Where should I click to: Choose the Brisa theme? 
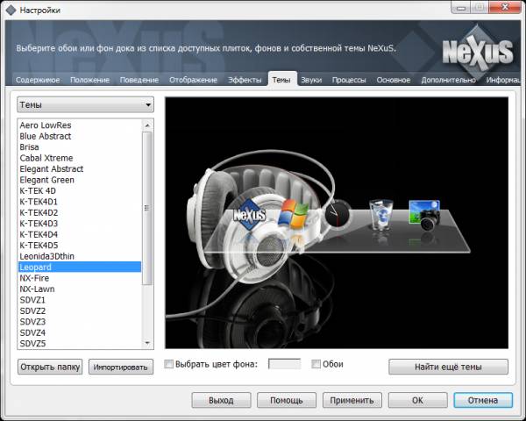pyautogui.click(x=80, y=147)
